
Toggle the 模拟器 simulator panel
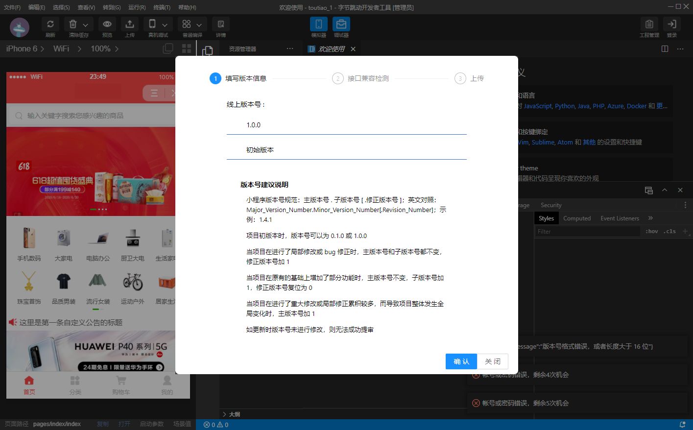[x=318, y=24]
